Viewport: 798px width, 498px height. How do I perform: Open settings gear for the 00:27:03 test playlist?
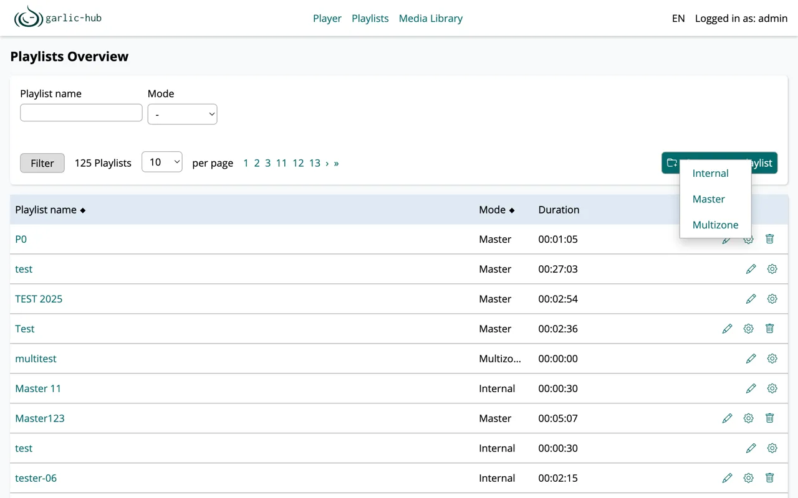(772, 269)
